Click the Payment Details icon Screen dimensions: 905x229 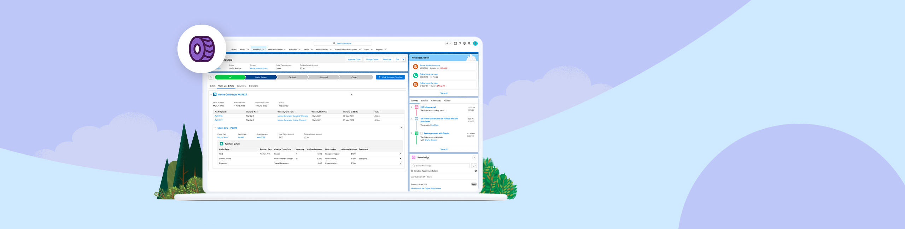222,144
